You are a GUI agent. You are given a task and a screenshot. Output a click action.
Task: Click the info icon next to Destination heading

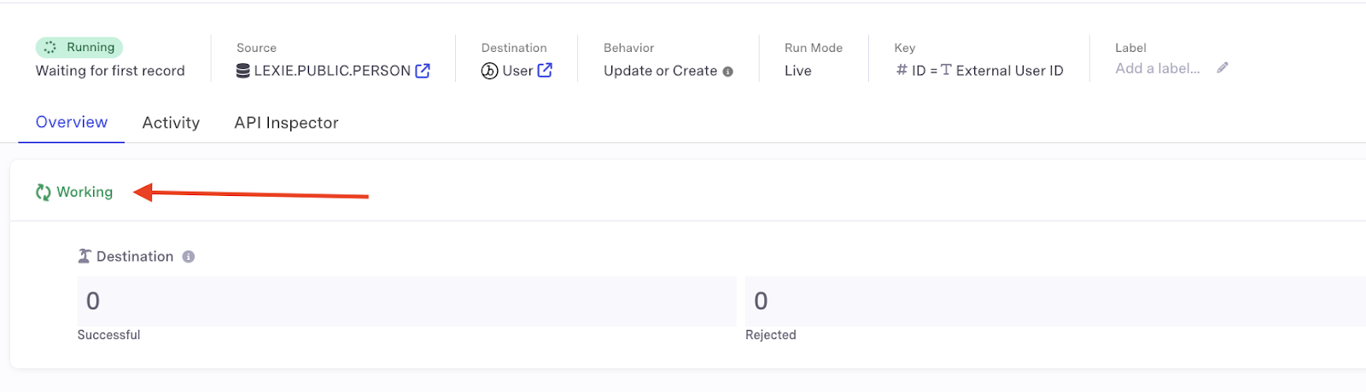tap(189, 257)
